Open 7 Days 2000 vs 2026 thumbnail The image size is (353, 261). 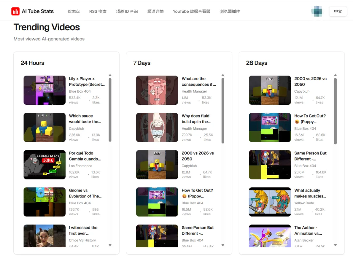[157, 164]
